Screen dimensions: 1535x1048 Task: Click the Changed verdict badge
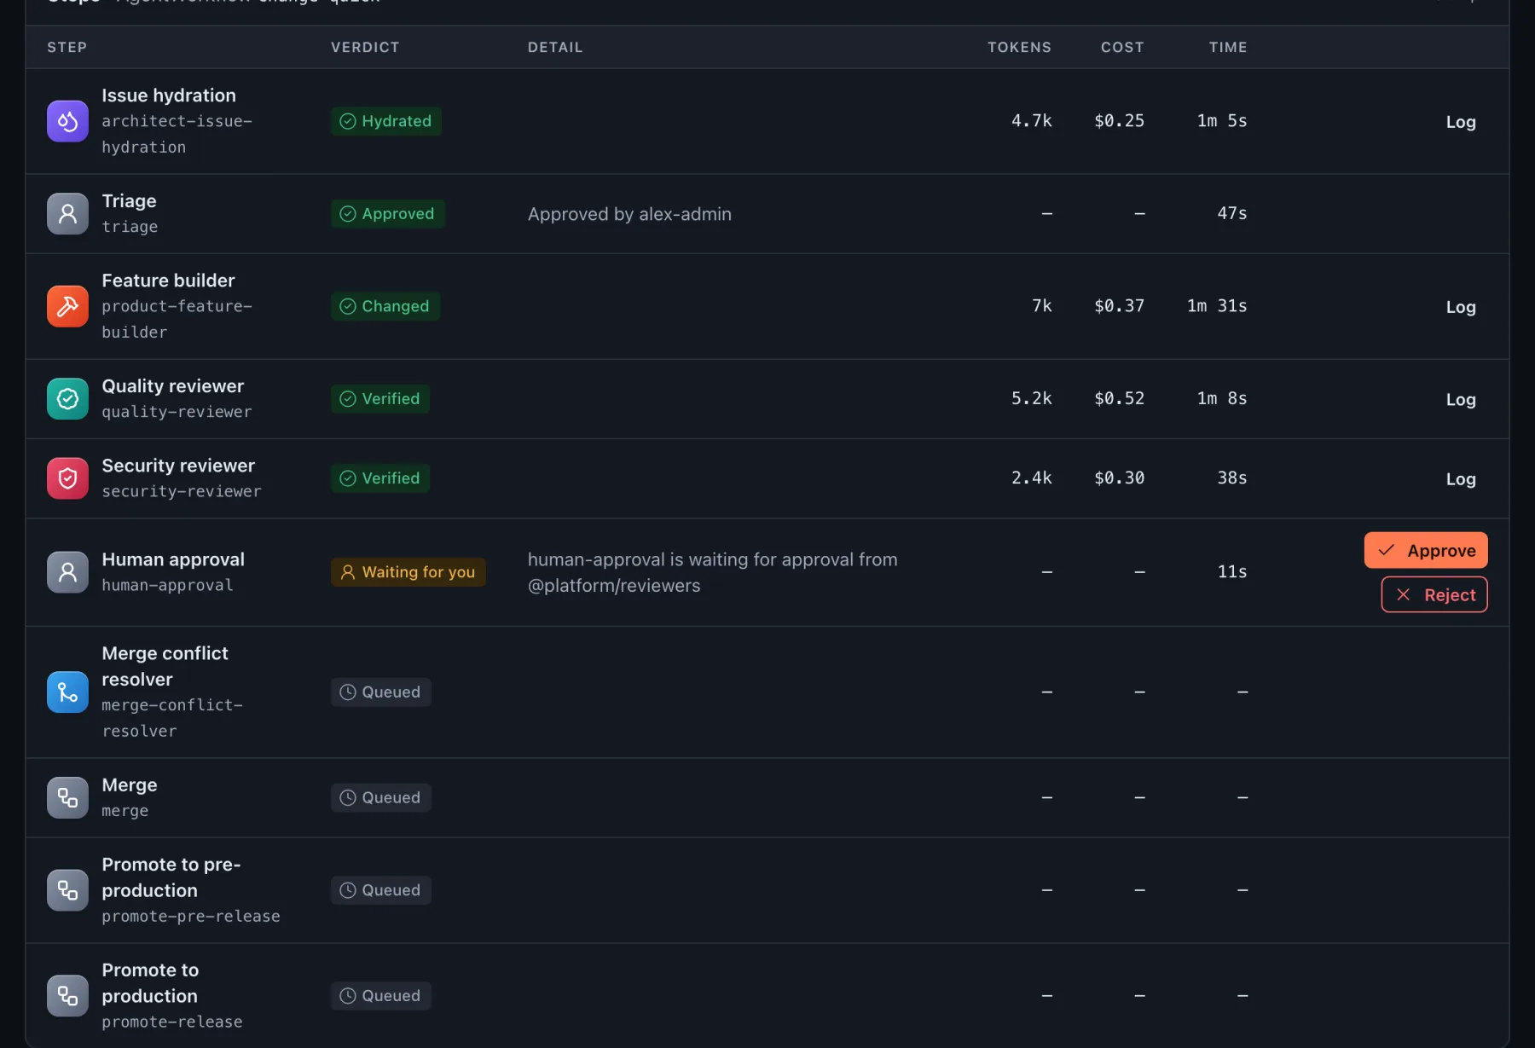[385, 306]
